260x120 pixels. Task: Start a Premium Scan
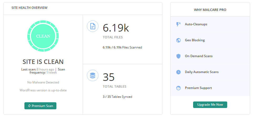click(40, 106)
